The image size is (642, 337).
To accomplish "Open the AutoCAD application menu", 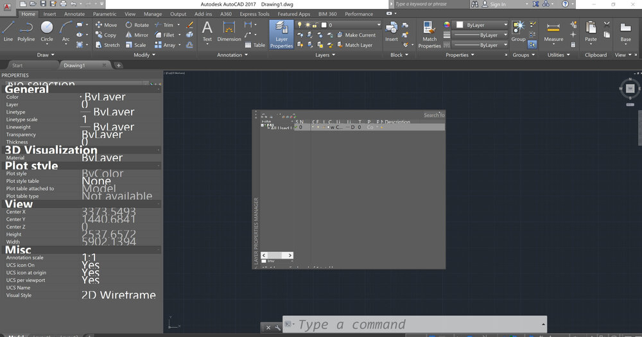I will click(x=7, y=6).
